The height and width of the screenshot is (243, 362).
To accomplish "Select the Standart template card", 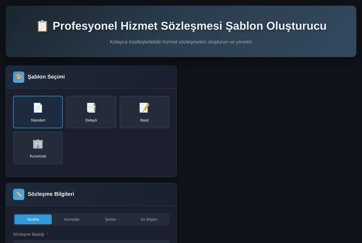I will (38, 112).
